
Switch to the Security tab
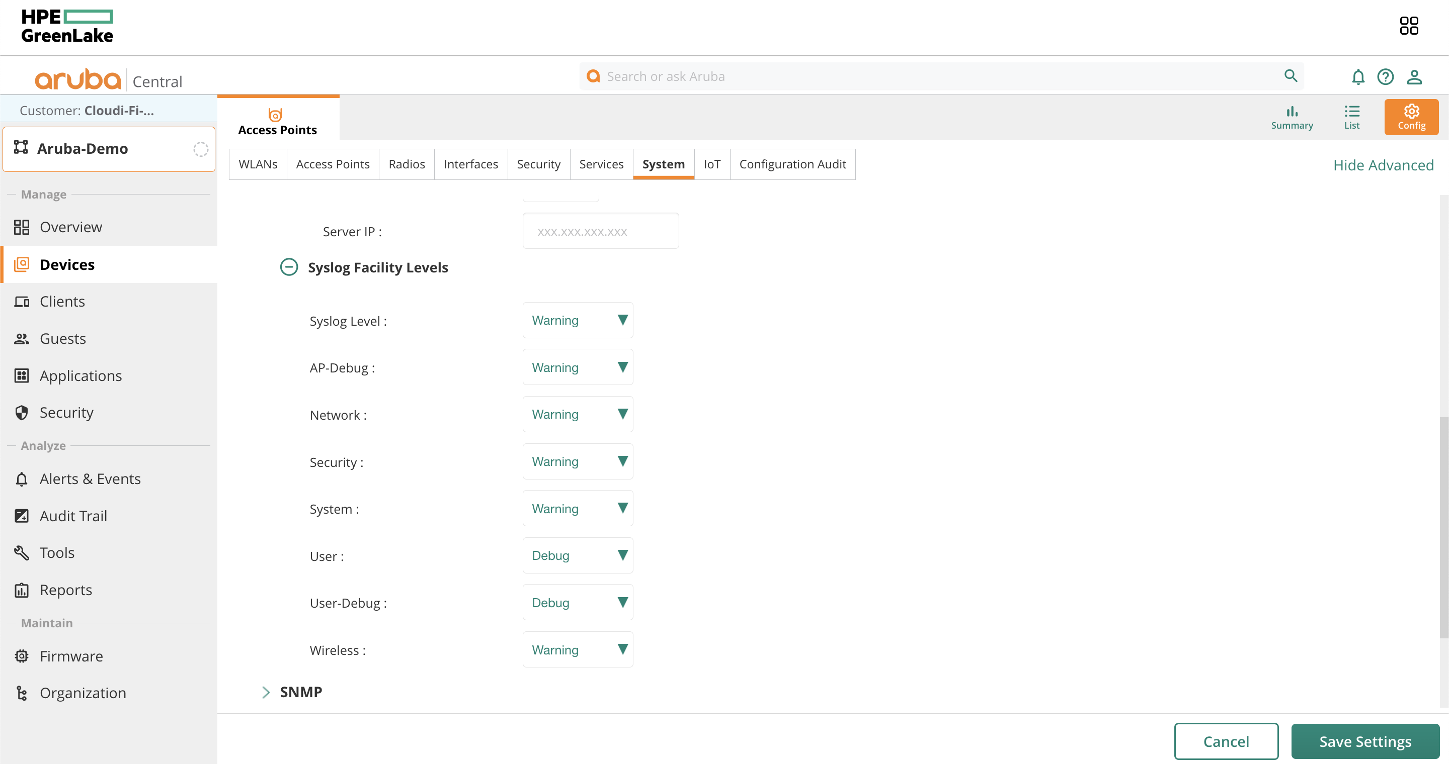[538, 164]
